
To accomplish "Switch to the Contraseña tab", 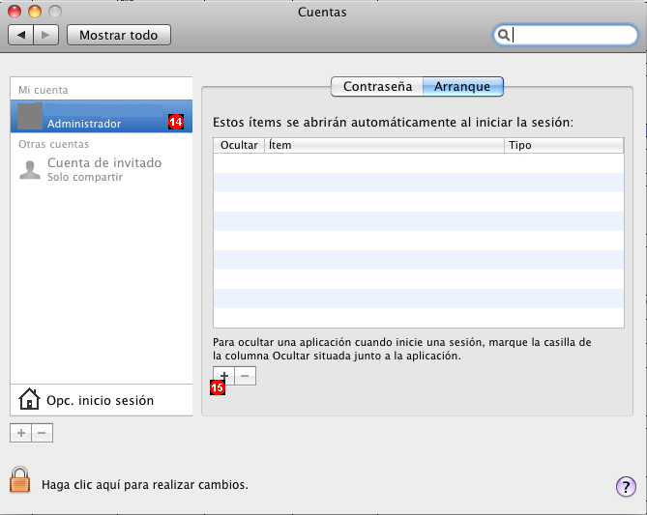I will 377,87.
